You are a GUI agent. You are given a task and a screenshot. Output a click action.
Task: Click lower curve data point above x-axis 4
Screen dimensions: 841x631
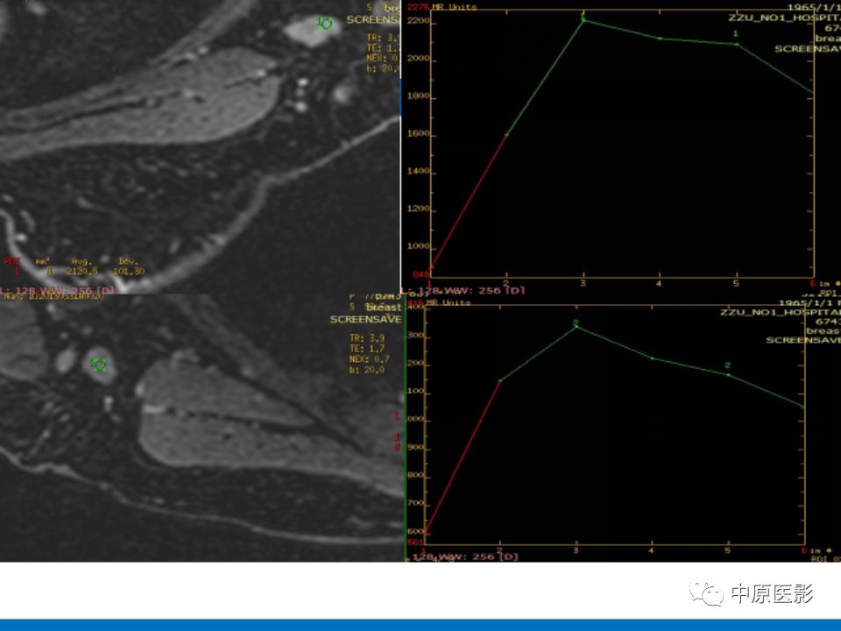point(652,358)
